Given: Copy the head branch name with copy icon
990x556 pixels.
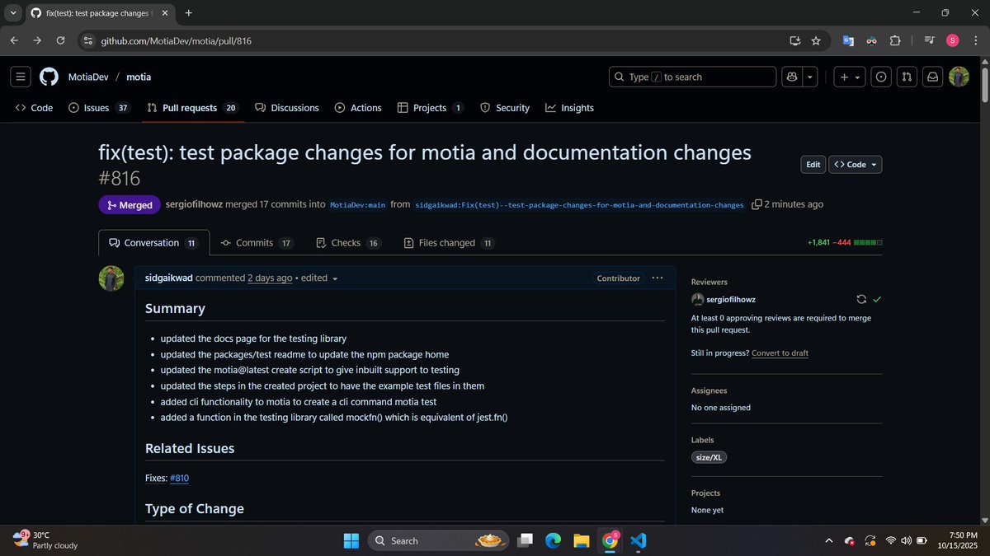Looking at the screenshot, I should click(x=757, y=205).
